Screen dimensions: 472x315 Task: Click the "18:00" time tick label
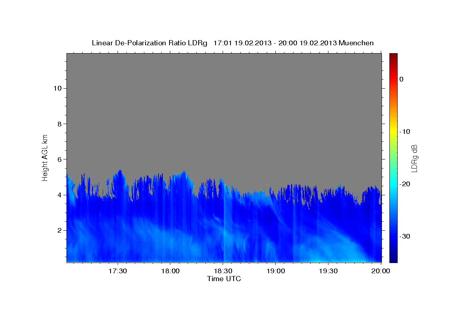pyautogui.click(x=170, y=271)
